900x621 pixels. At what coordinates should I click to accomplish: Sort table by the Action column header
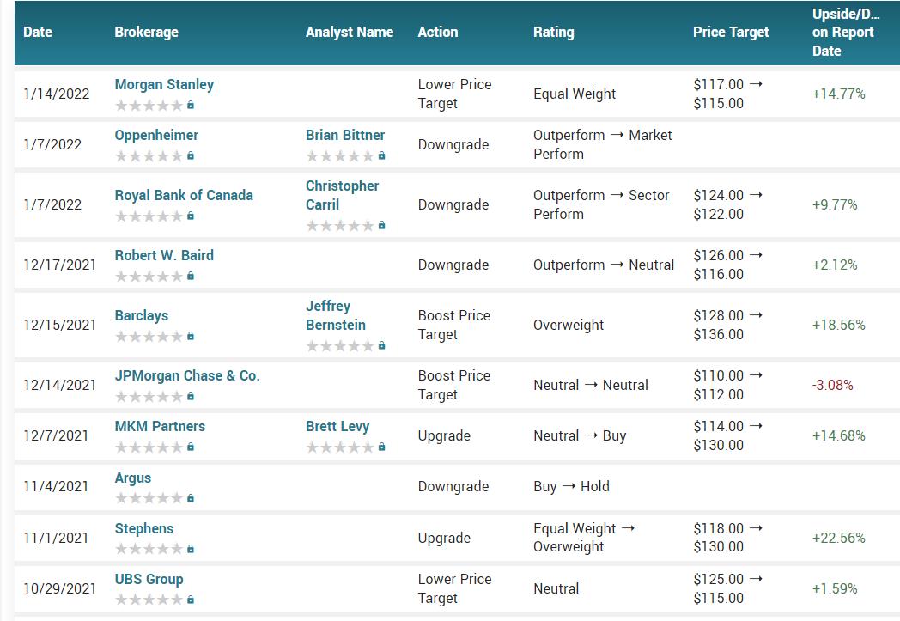(438, 32)
